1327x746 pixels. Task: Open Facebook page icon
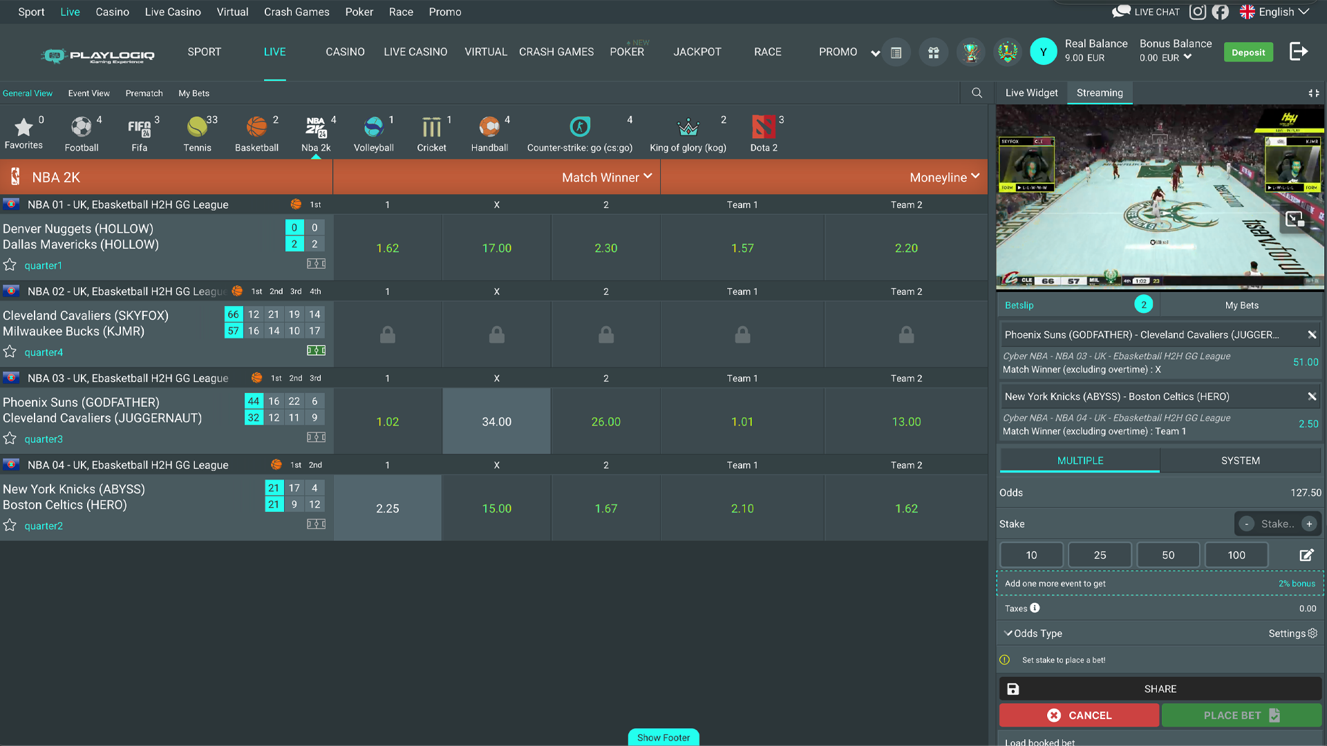(1221, 12)
